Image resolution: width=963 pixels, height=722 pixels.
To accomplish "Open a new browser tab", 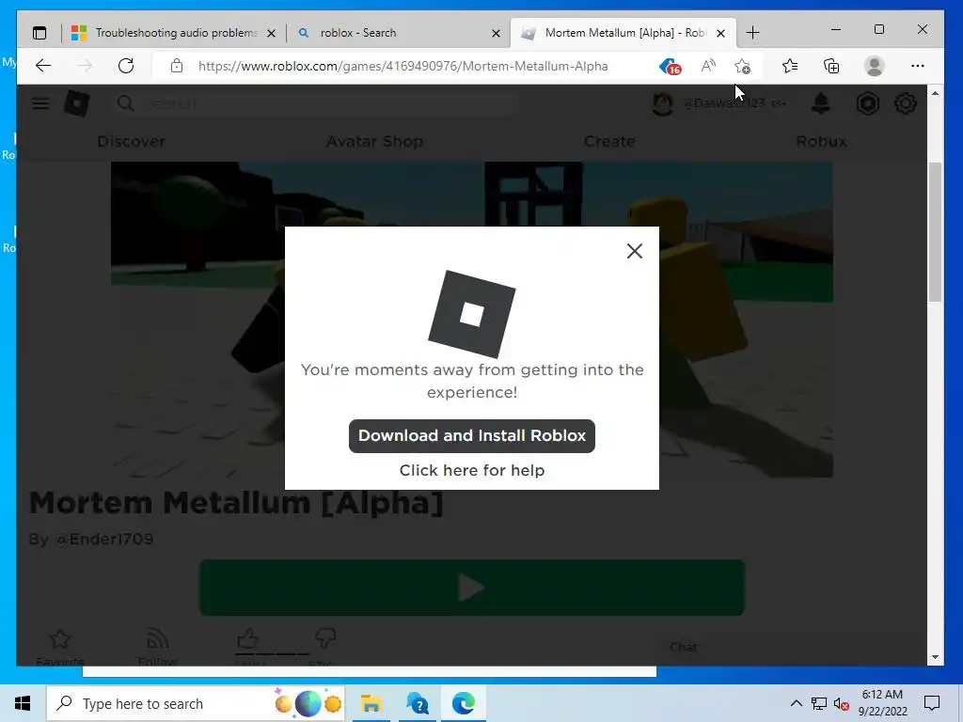I will click(752, 33).
